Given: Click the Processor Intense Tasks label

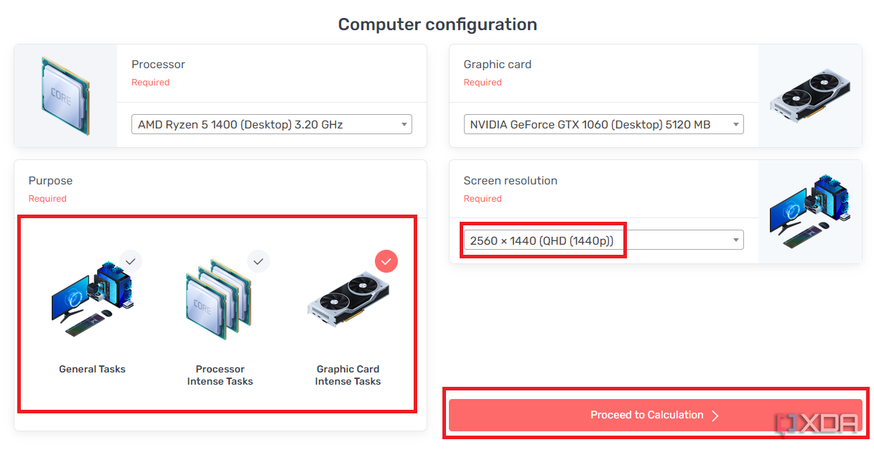Looking at the screenshot, I should click(220, 375).
